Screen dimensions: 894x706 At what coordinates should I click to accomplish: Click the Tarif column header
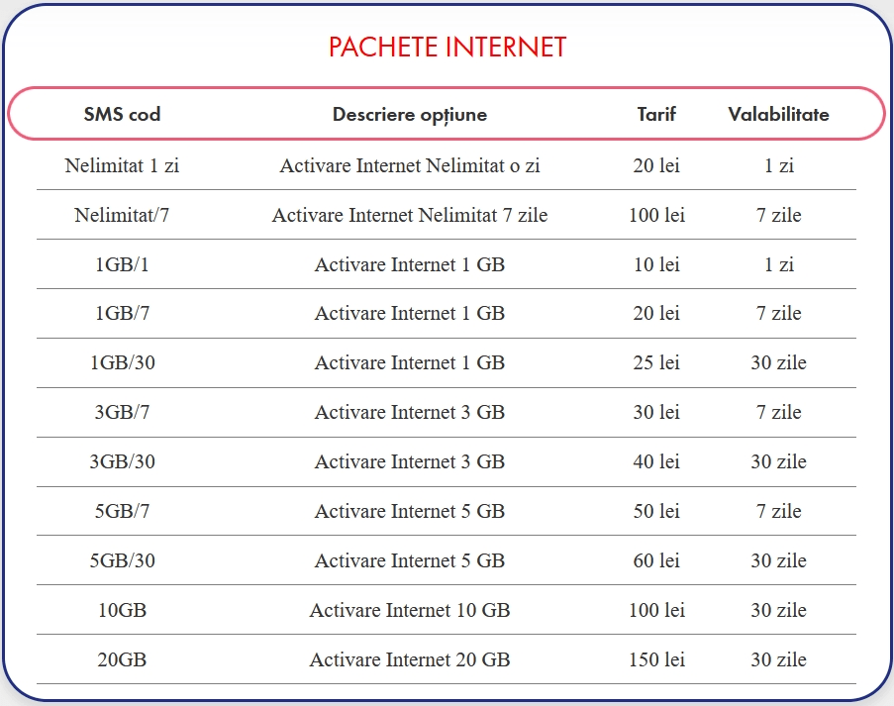pos(656,115)
